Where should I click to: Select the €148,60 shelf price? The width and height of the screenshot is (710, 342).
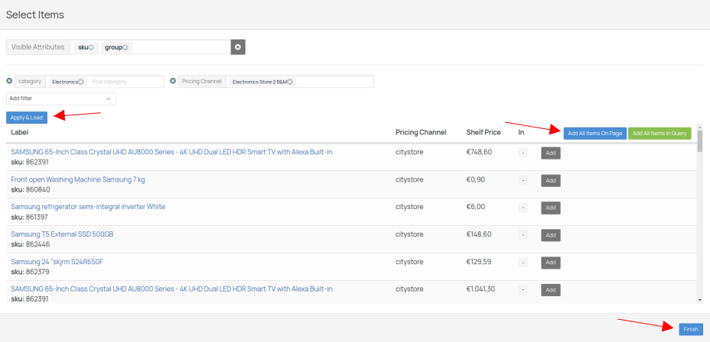pos(479,234)
